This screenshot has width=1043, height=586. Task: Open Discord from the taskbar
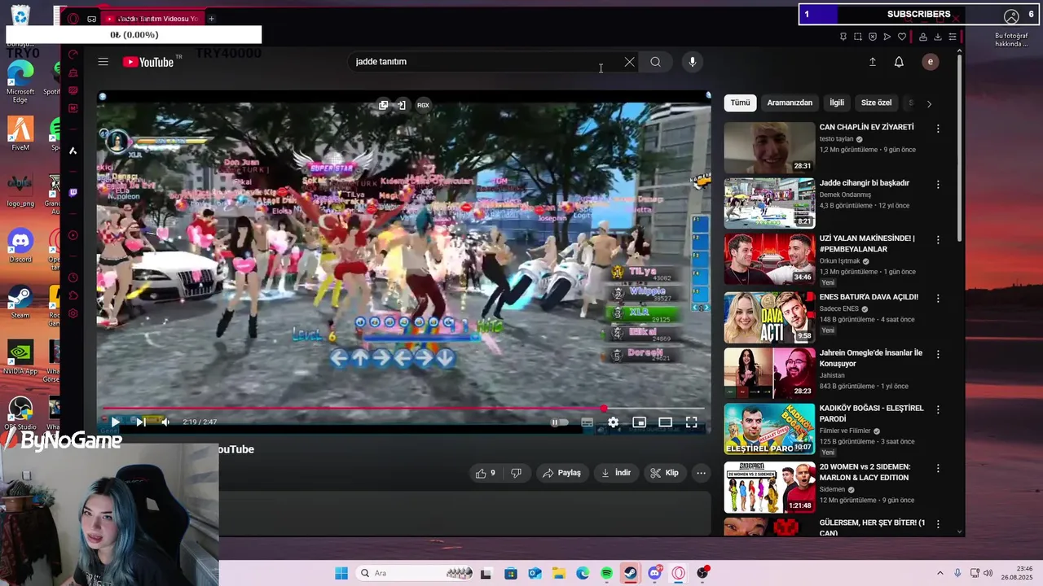point(654,573)
